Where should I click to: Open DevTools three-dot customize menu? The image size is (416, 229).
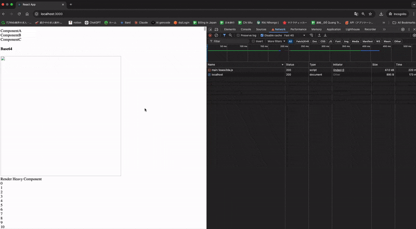point(409,30)
